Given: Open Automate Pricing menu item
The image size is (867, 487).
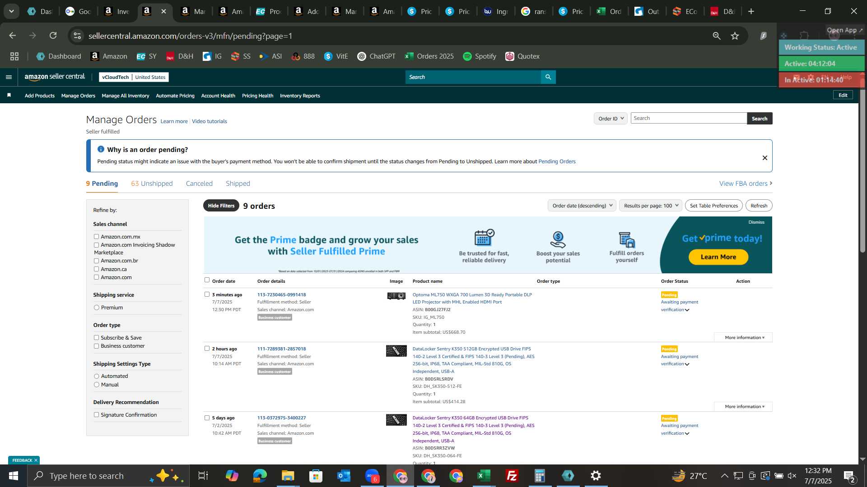Looking at the screenshot, I should coord(175,96).
